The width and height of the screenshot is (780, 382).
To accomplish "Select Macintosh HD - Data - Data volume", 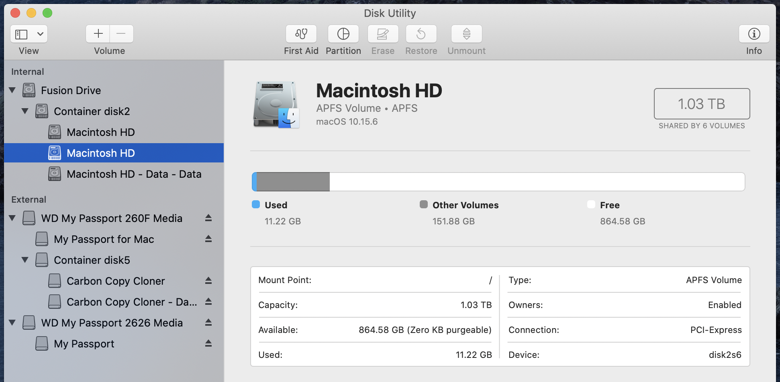I will (x=114, y=174).
